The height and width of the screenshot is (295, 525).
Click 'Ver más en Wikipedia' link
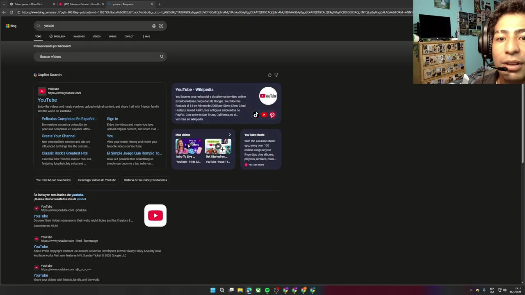(189, 119)
